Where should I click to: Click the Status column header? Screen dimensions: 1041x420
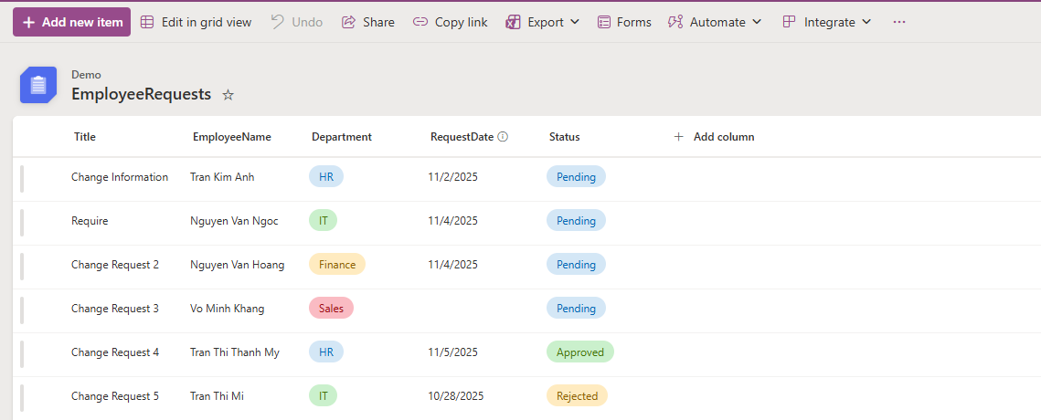tap(564, 137)
